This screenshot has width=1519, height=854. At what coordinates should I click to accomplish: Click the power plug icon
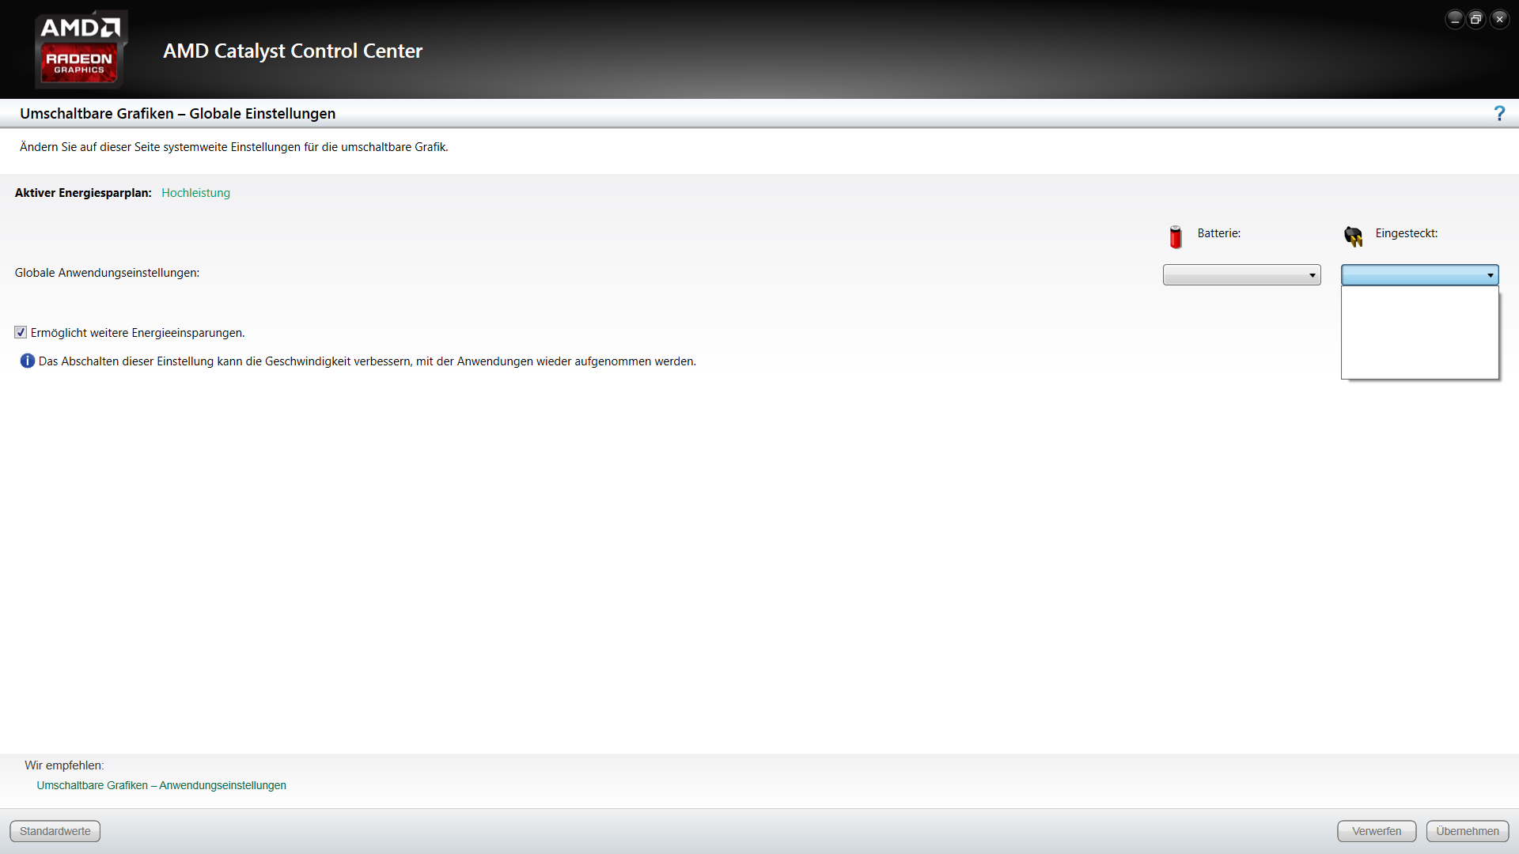(1353, 236)
